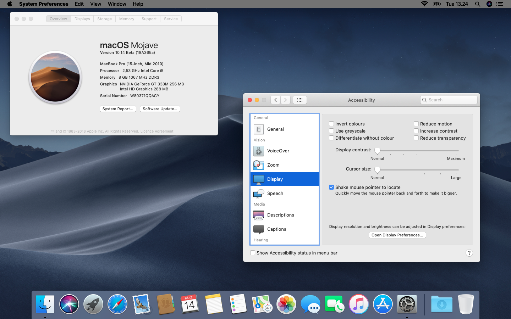Open System Preferences gear icon in dock
Image resolution: width=511 pixels, height=319 pixels.
pos(407,304)
